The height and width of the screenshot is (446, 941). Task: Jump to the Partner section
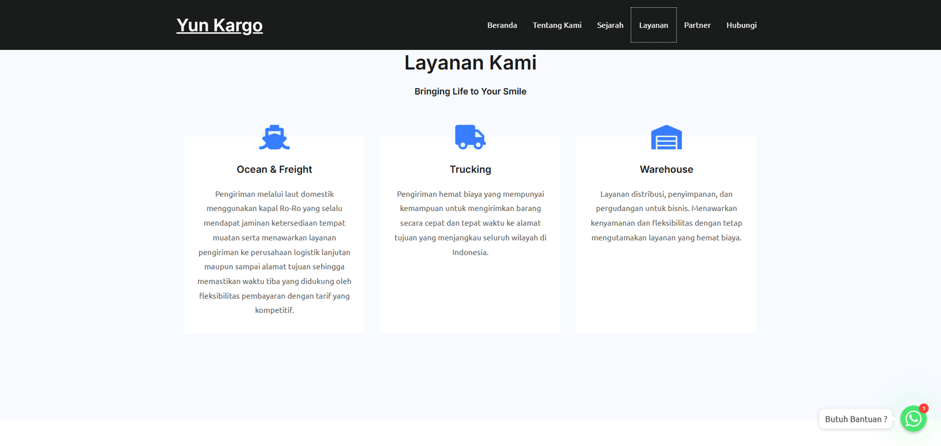(x=697, y=25)
